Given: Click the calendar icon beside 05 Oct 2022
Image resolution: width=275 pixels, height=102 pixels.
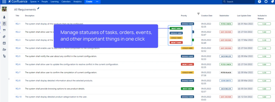Looking at the screenshot, I should (239, 89).
